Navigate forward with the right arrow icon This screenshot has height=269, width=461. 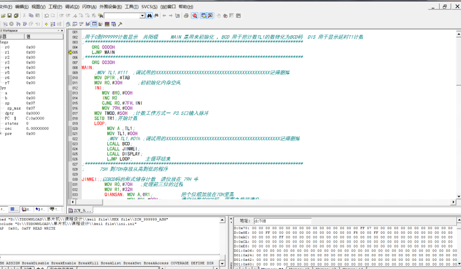pos(171,16)
